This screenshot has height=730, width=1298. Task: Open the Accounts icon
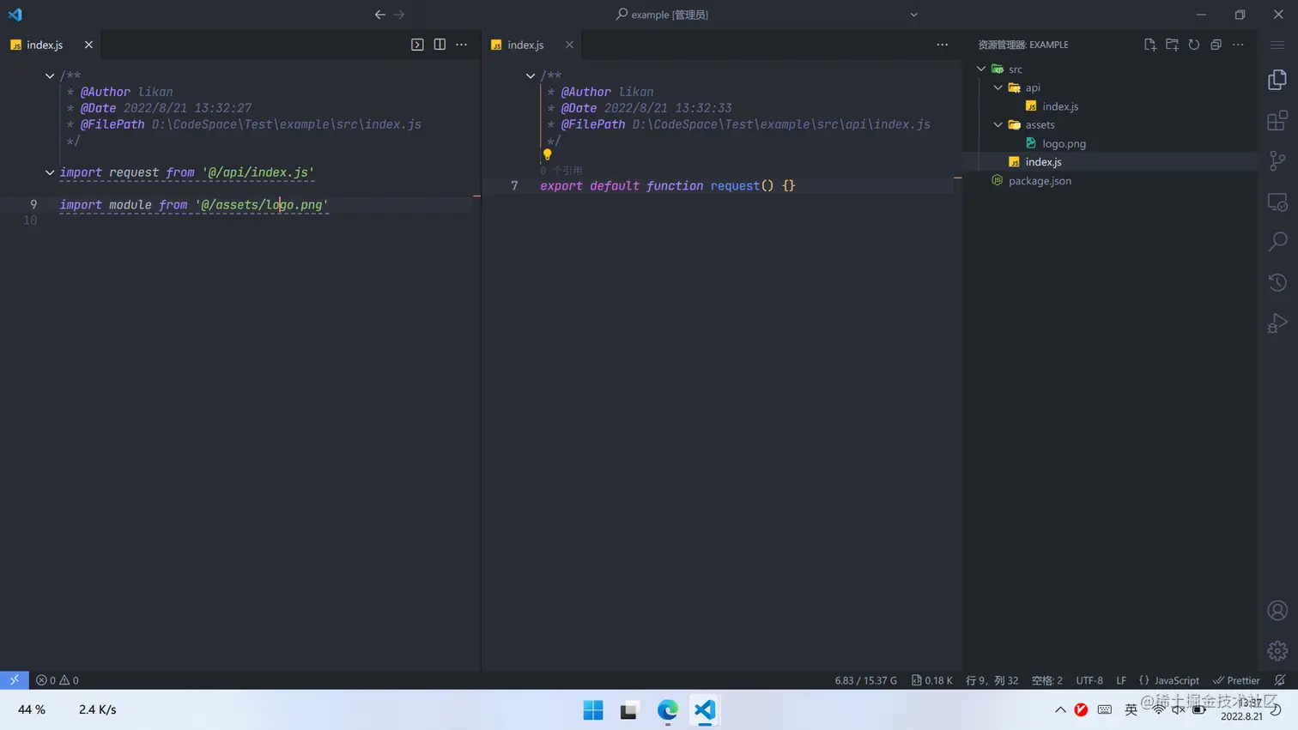coord(1277,610)
